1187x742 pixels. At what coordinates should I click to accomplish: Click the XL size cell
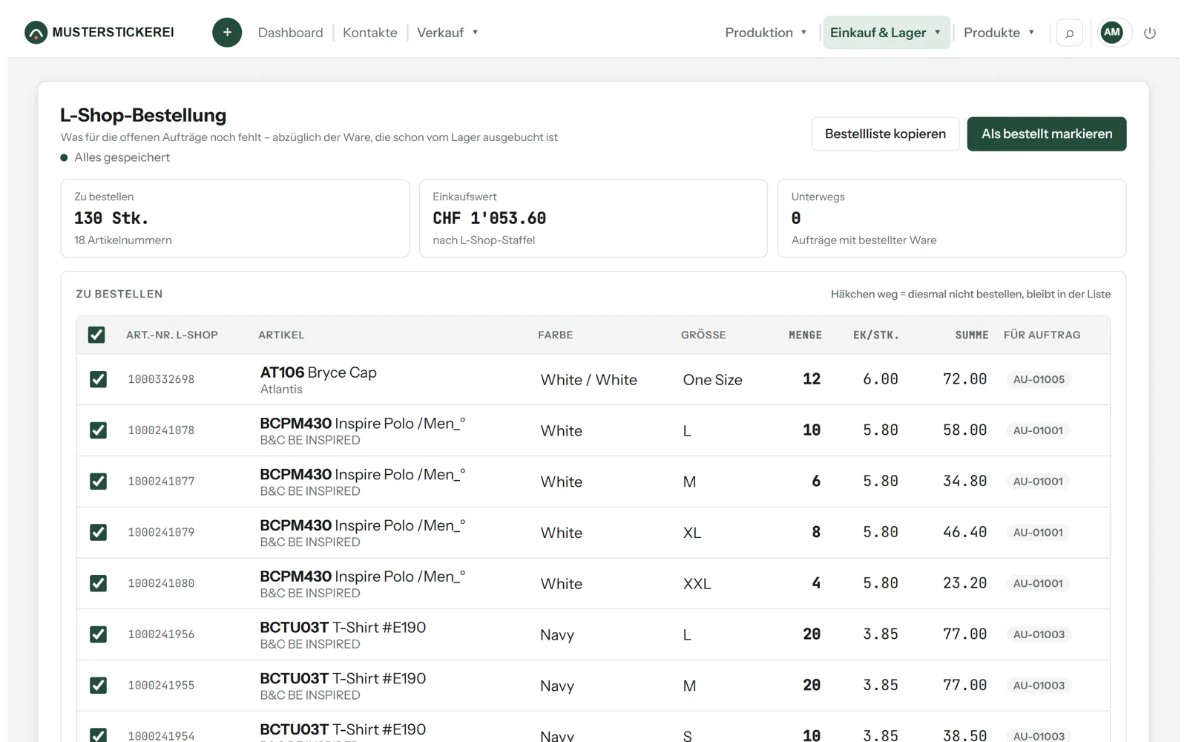[x=692, y=533]
